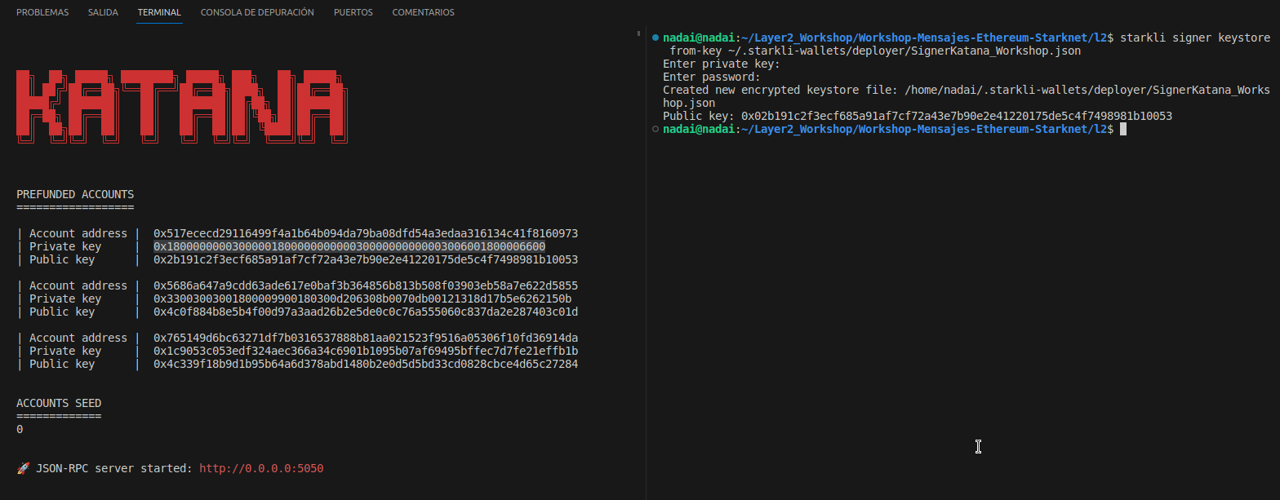This screenshot has height=500, width=1280.
Task: Click the right terminal's public key 0x02b191c2f3...
Action: (957, 117)
